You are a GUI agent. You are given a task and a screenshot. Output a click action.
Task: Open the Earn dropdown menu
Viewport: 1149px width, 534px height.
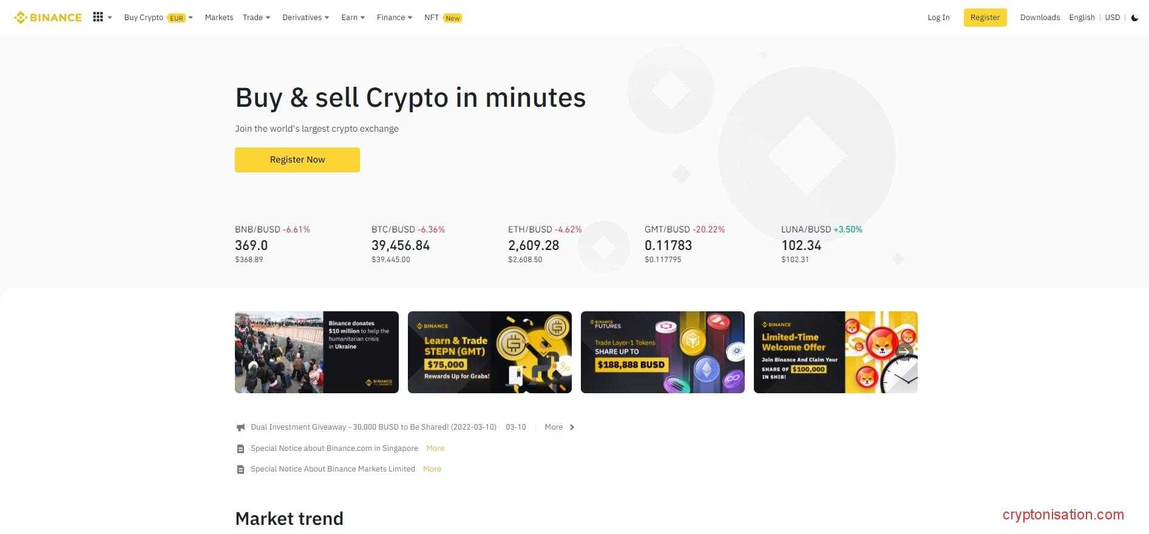pyautogui.click(x=353, y=18)
